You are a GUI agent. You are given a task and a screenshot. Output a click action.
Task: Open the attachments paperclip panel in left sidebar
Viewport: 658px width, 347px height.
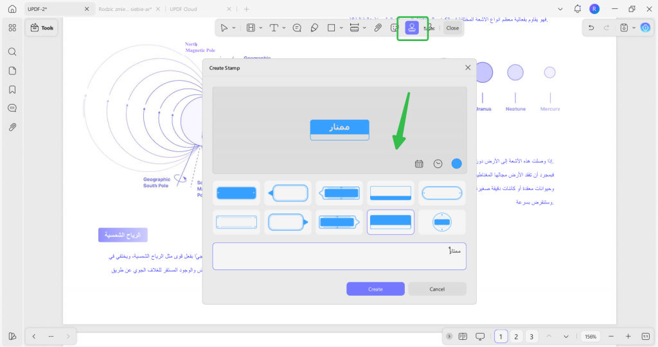(x=12, y=127)
